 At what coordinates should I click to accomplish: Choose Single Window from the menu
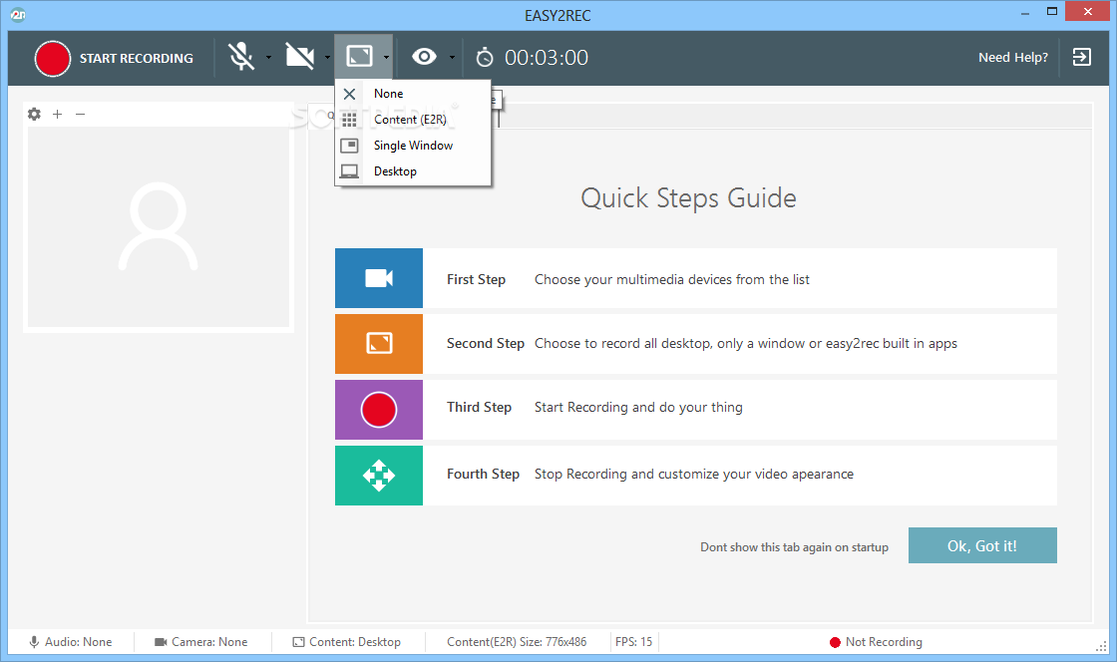click(413, 146)
